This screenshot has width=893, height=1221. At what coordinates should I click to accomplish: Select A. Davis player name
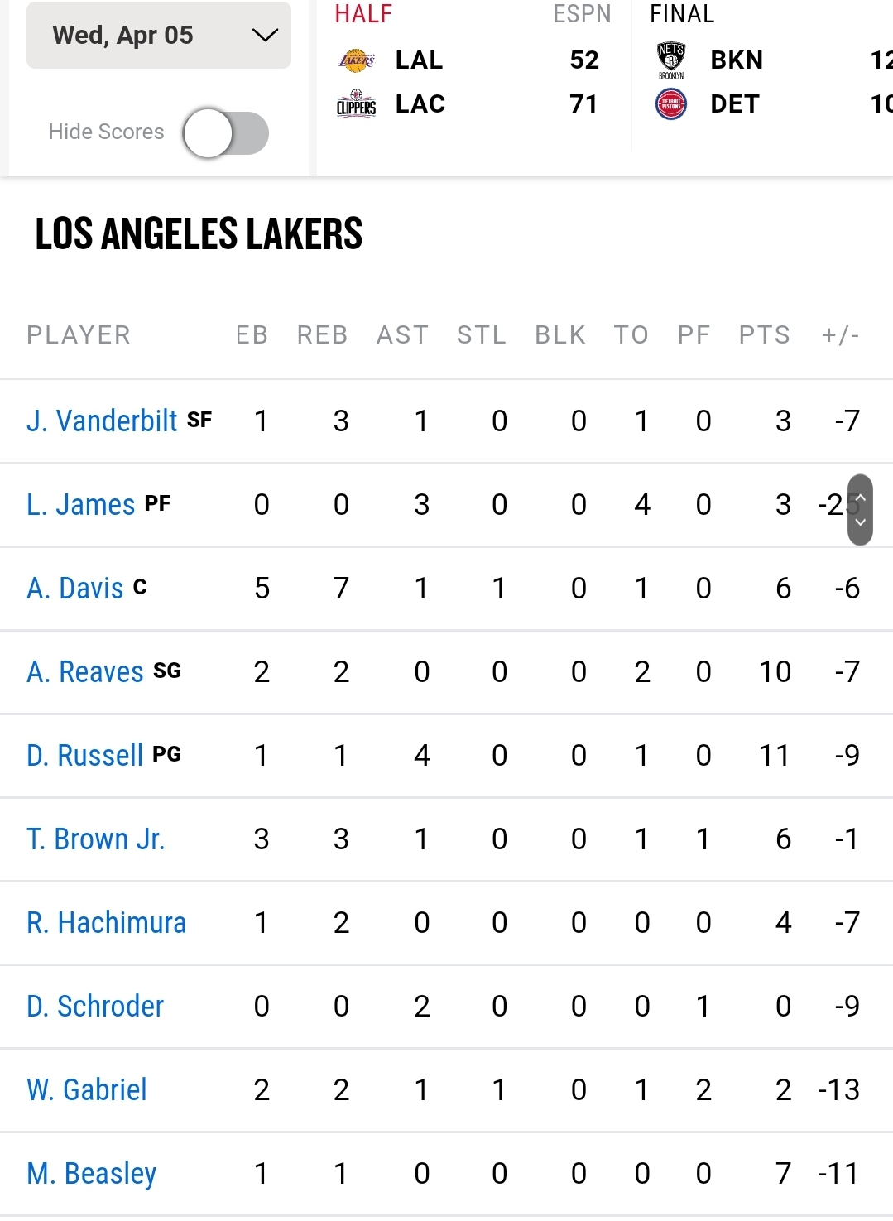click(x=74, y=588)
